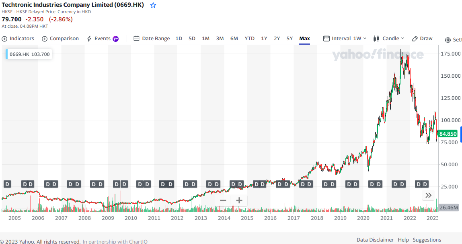Viewport: 462px width, 244px height.
Task: Click the 2009 year label on x-axis
Action: [x=108, y=218]
